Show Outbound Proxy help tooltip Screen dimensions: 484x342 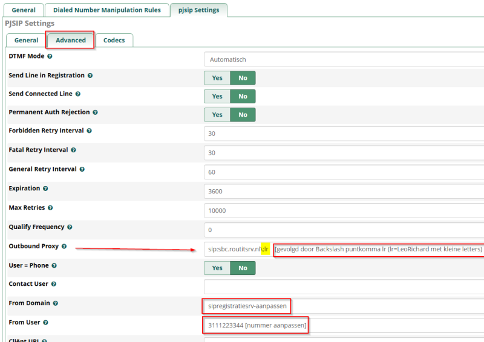(64, 247)
